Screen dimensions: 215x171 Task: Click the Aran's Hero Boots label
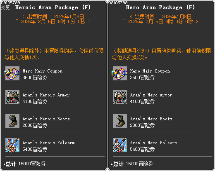click(151, 119)
